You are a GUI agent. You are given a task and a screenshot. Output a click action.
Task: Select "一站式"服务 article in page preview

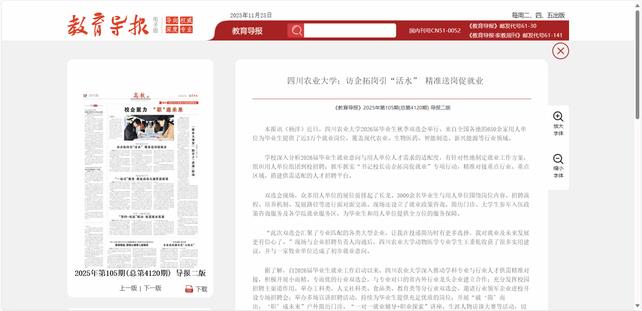(x=142, y=179)
